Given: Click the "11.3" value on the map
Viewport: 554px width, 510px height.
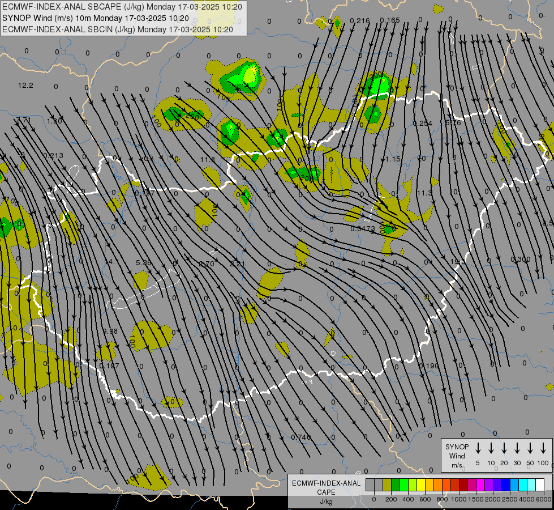Looking at the screenshot, I should (424, 193).
